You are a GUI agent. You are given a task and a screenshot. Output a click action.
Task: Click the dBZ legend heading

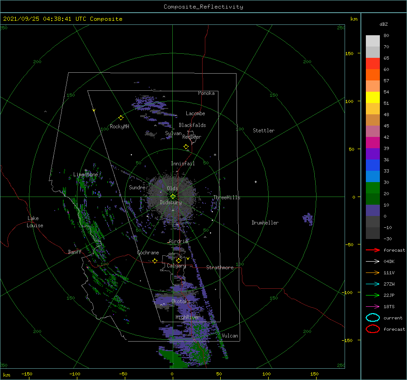click(x=383, y=24)
